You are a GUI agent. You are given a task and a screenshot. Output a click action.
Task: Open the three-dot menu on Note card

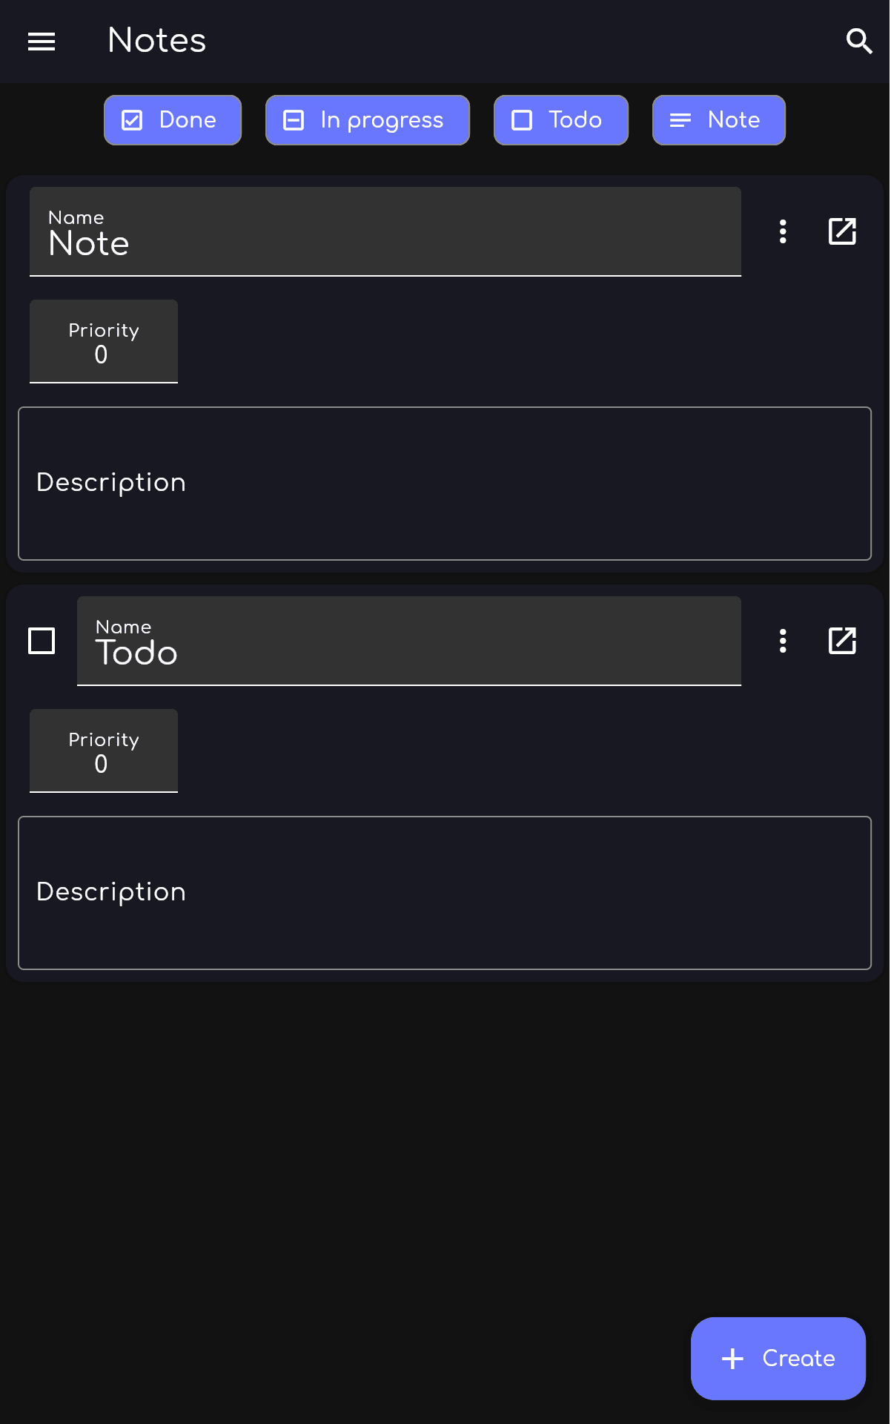(783, 231)
